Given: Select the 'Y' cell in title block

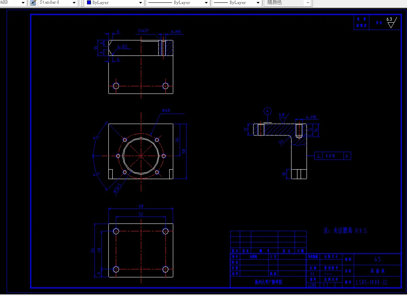Looking at the screenshot, I should pyautogui.click(x=324, y=285).
